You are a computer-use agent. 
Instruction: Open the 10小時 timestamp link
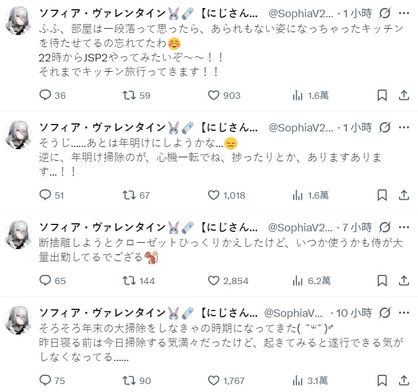click(x=350, y=313)
